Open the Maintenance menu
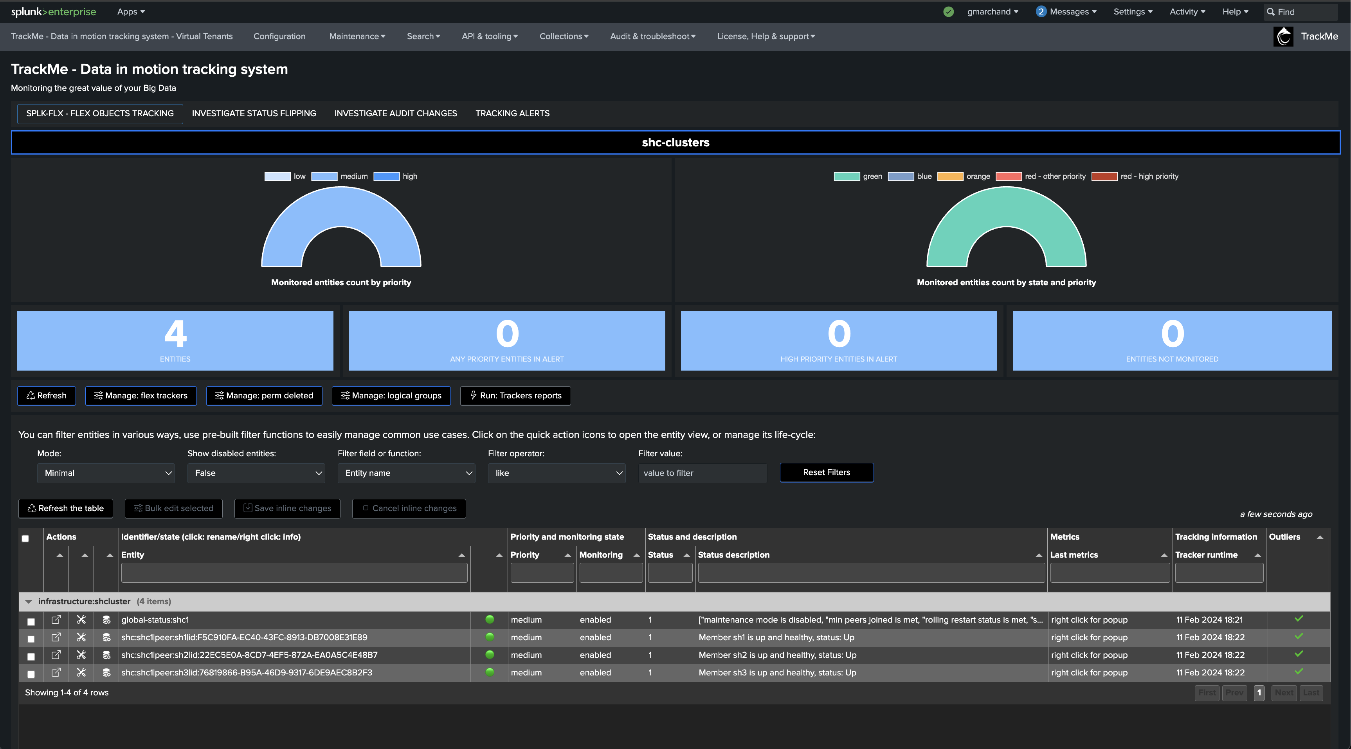This screenshot has width=1351, height=749. coord(357,36)
